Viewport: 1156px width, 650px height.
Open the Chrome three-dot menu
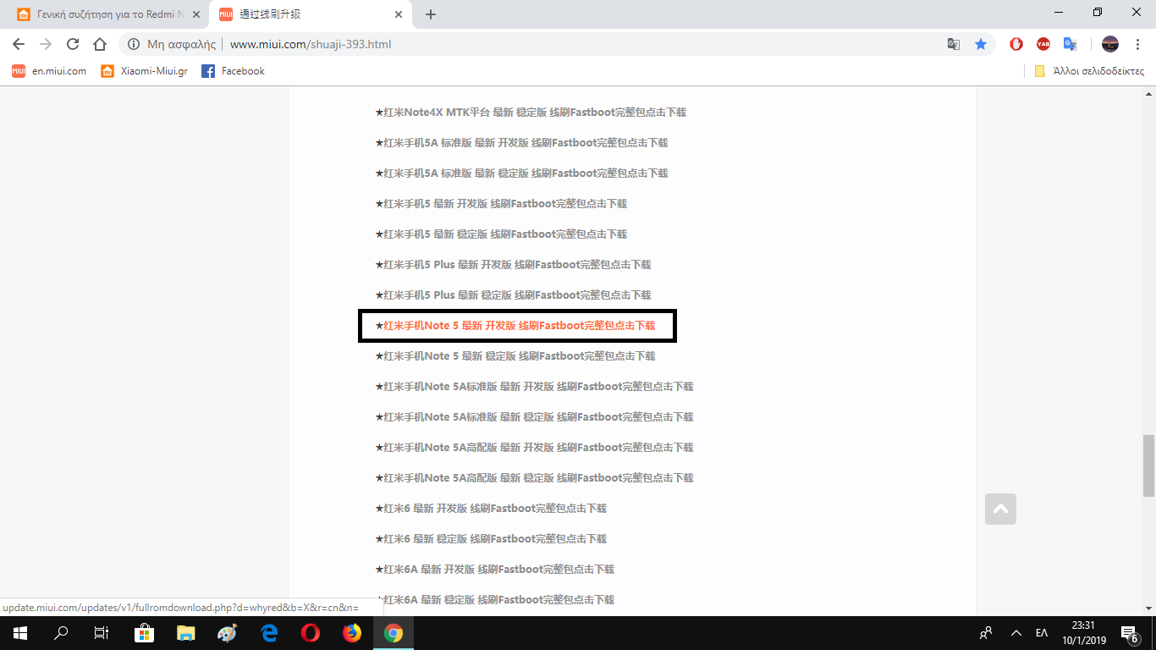(1137, 44)
